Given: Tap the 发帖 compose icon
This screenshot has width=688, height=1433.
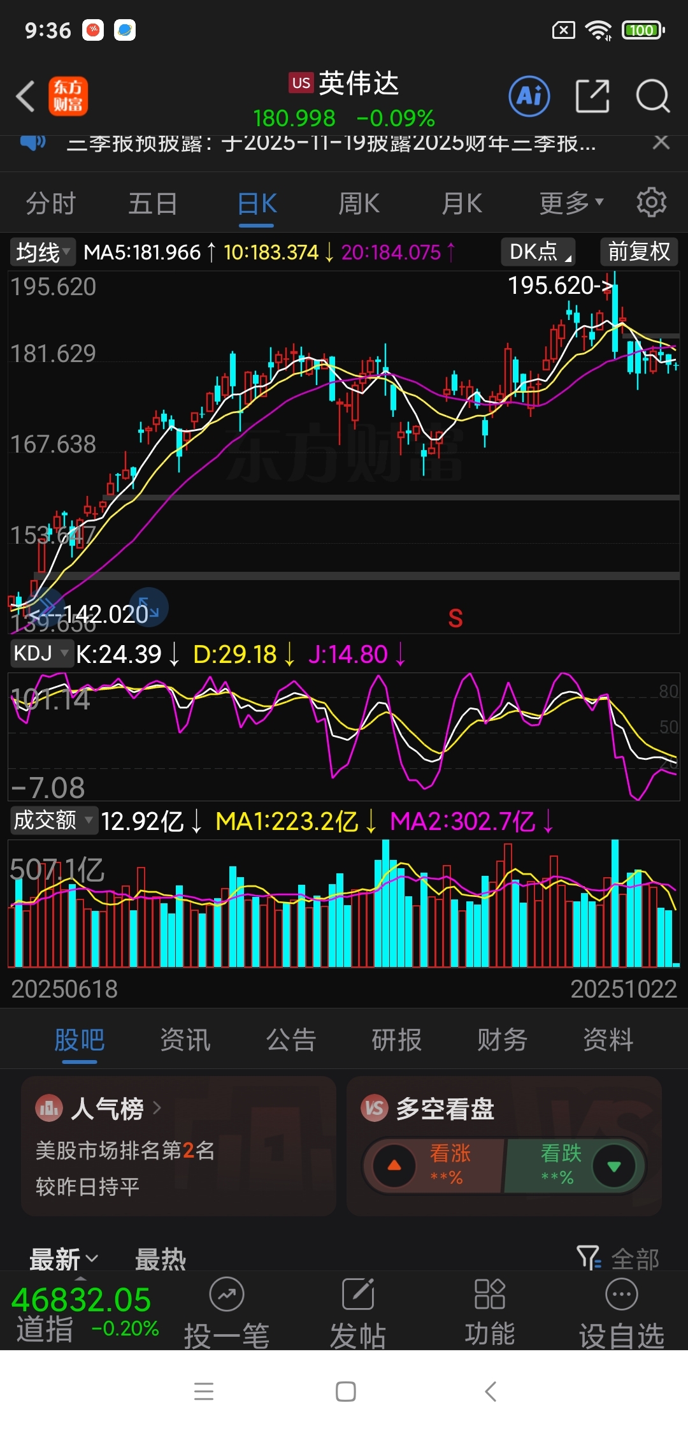Looking at the screenshot, I should coord(358,1295).
